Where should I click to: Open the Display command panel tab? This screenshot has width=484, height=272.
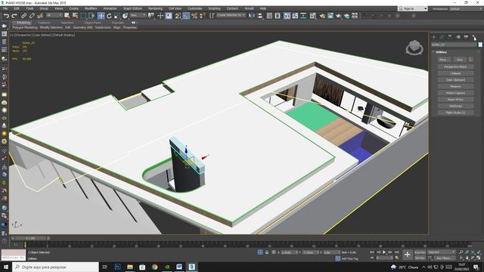coord(466,37)
